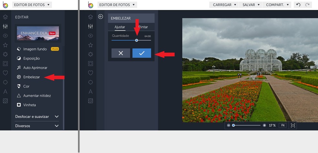Click the BeFunky logo in left window
This screenshot has height=153, width=318.
pos(5,5)
